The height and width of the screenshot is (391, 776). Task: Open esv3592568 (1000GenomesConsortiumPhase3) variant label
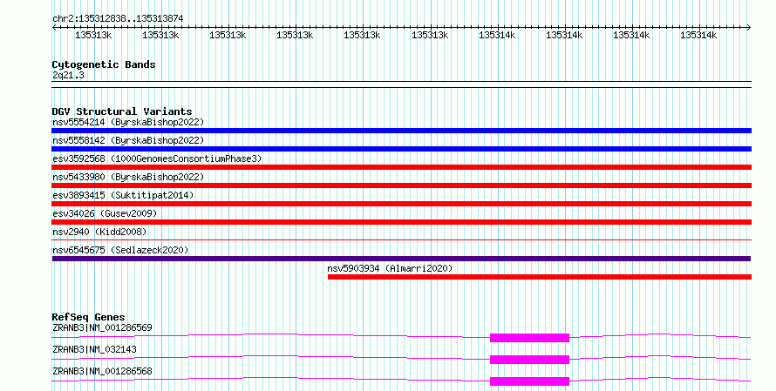[157, 158]
